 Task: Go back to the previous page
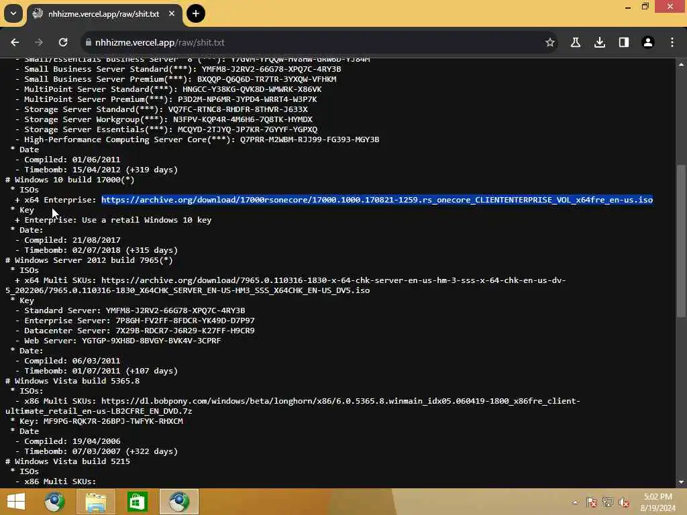pyautogui.click(x=15, y=42)
